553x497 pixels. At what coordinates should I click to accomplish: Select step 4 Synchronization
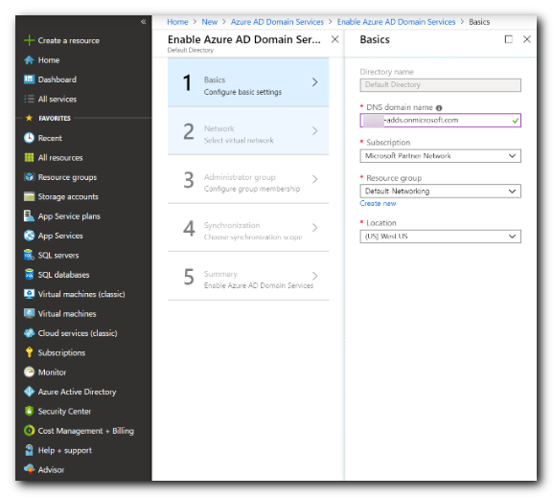[248, 227]
